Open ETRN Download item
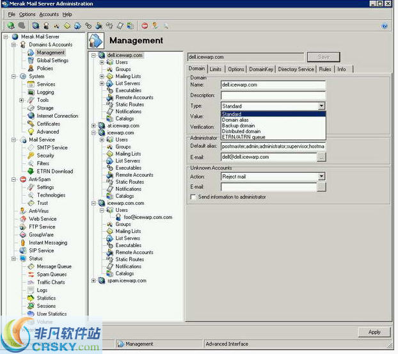The width and height of the screenshot is (398, 354). pos(55,171)
